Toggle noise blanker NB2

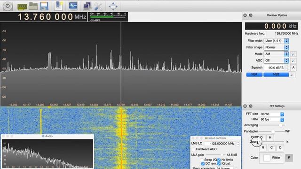tap(276, 75)
